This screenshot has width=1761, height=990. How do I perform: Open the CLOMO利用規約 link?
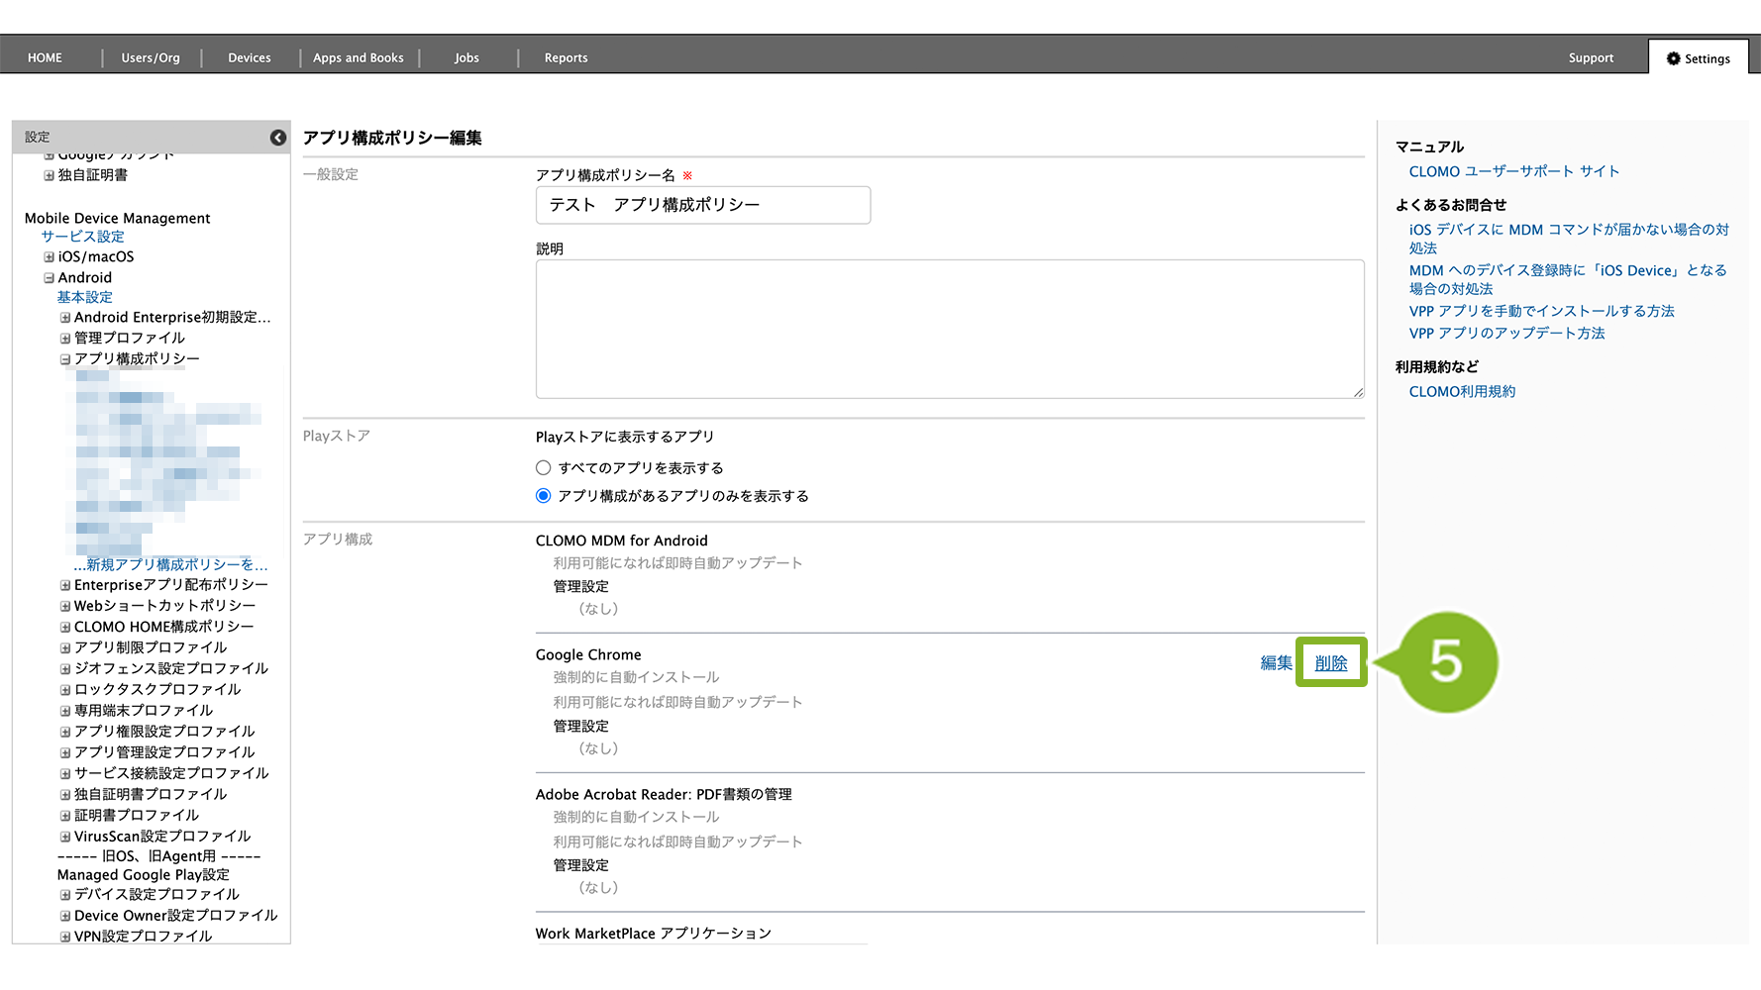coord(1462,392)
